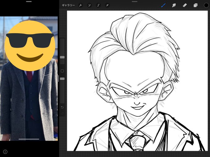
Task: Open the photo info button
Action: (5, 152)
